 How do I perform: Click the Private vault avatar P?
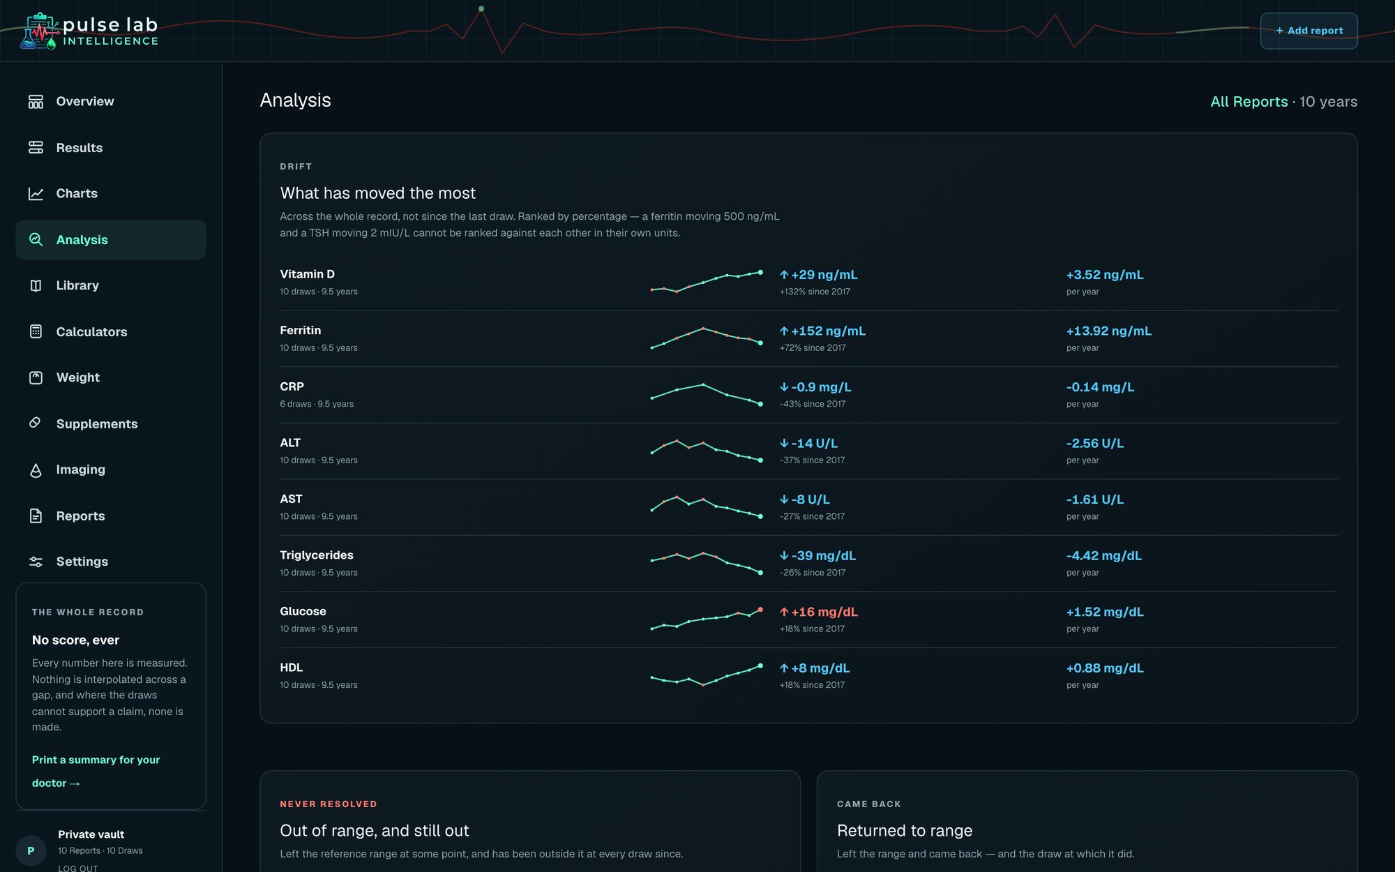coord(31,850)
